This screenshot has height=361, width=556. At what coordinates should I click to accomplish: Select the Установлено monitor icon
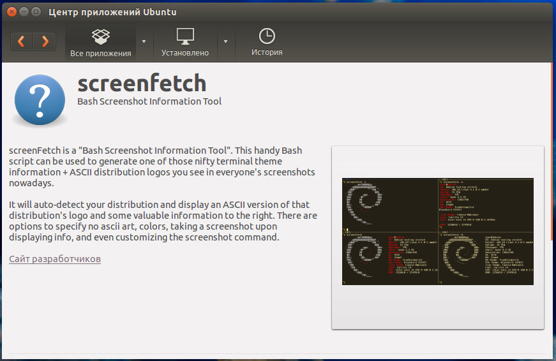coord(185,36)
